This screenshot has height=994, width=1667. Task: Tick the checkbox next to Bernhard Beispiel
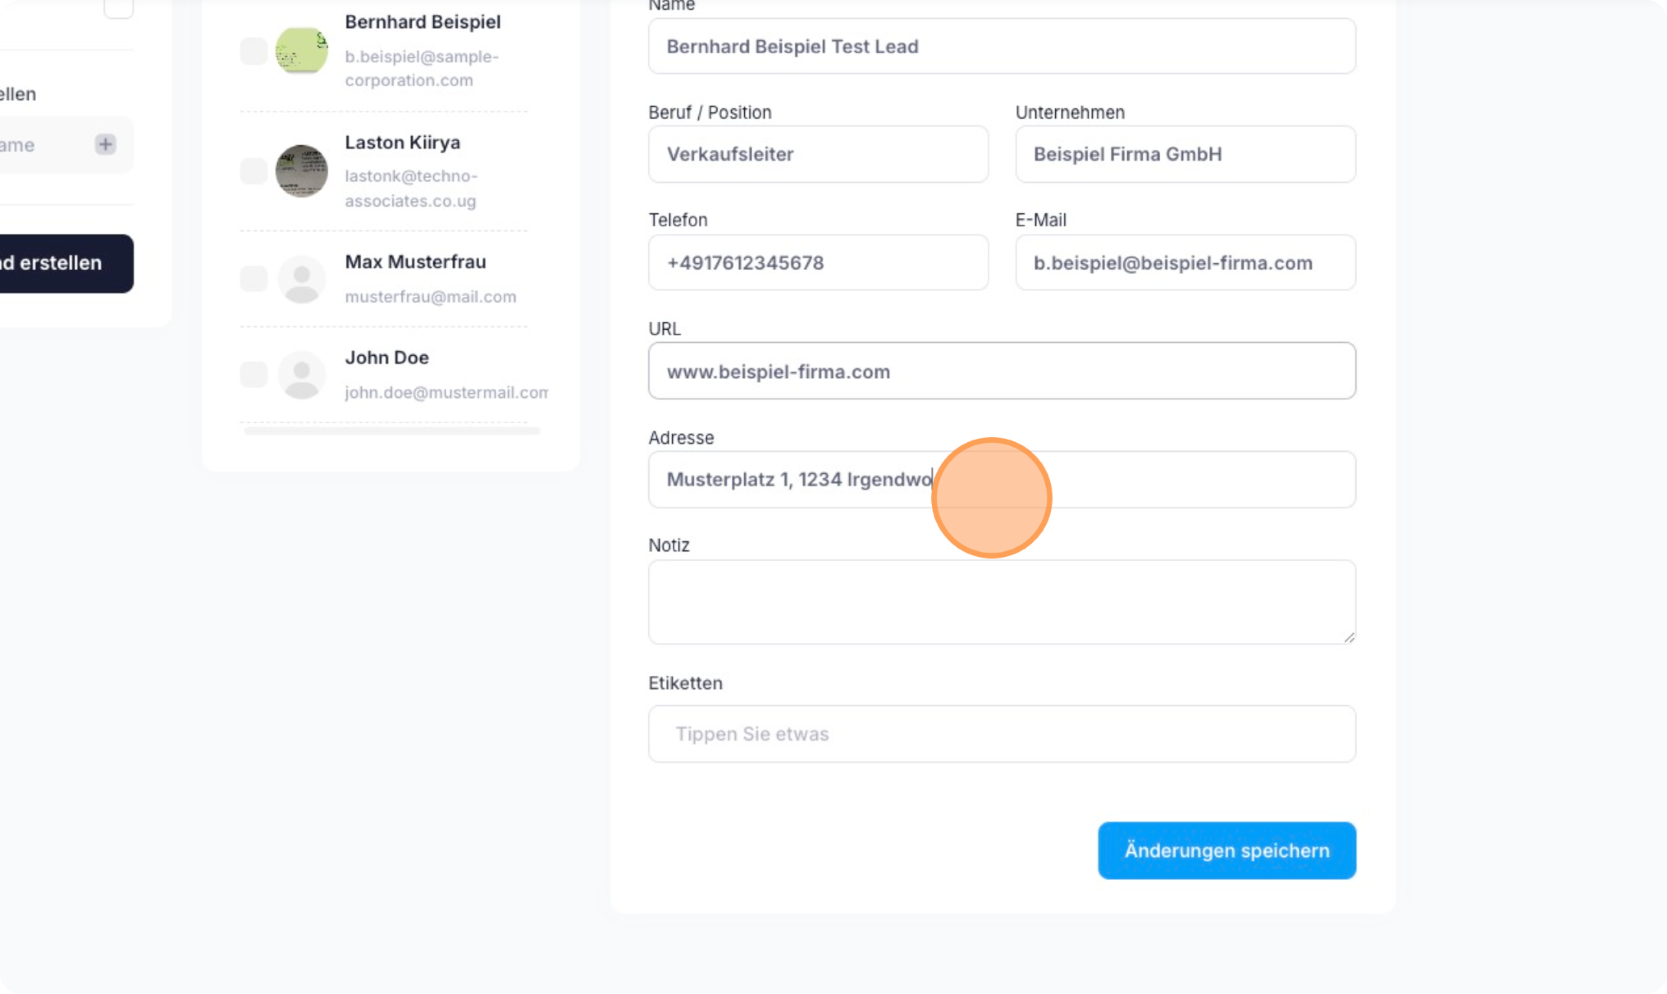tap(253, 51)
